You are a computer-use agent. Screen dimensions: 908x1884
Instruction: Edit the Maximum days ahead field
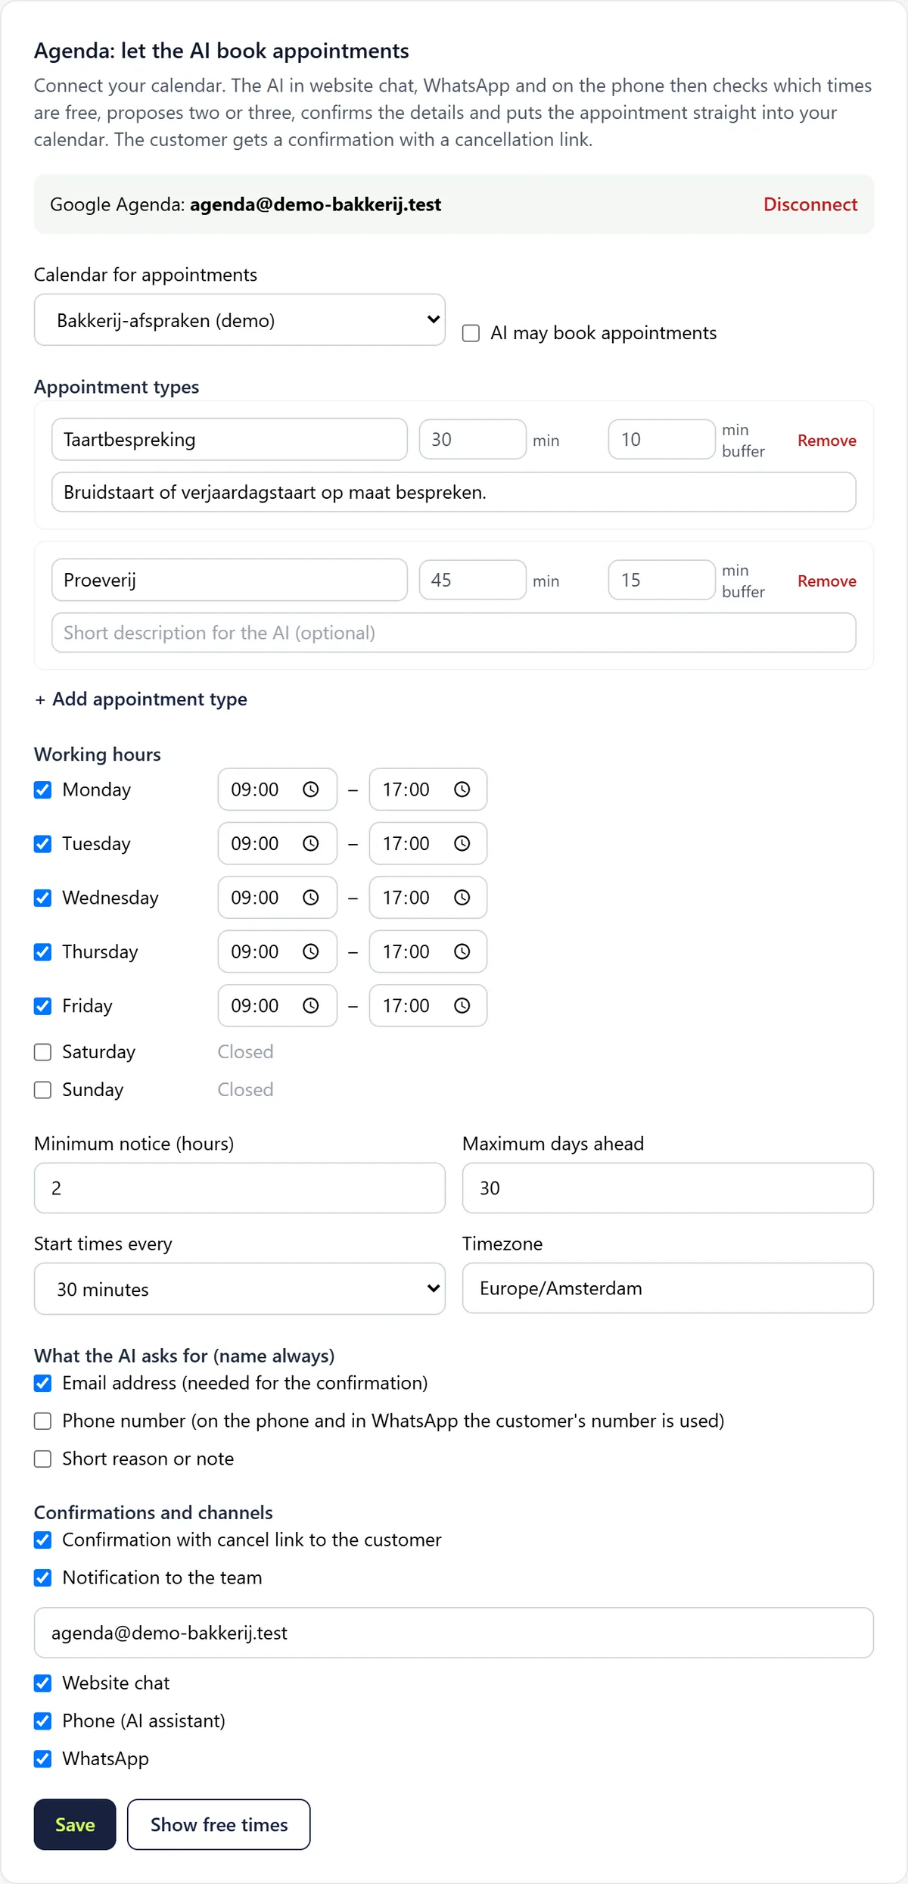click(x=668, y=1188)
